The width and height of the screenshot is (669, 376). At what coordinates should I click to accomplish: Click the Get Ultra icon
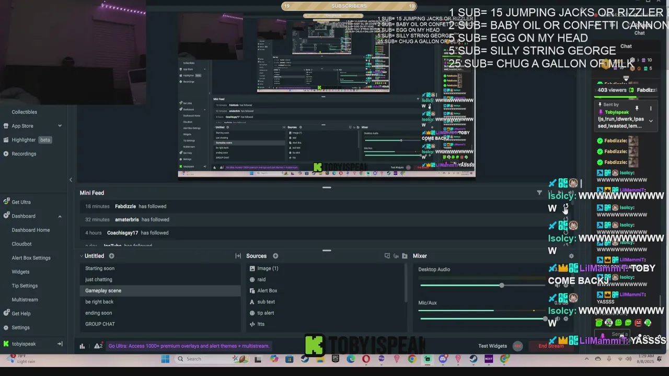point(6,202)
